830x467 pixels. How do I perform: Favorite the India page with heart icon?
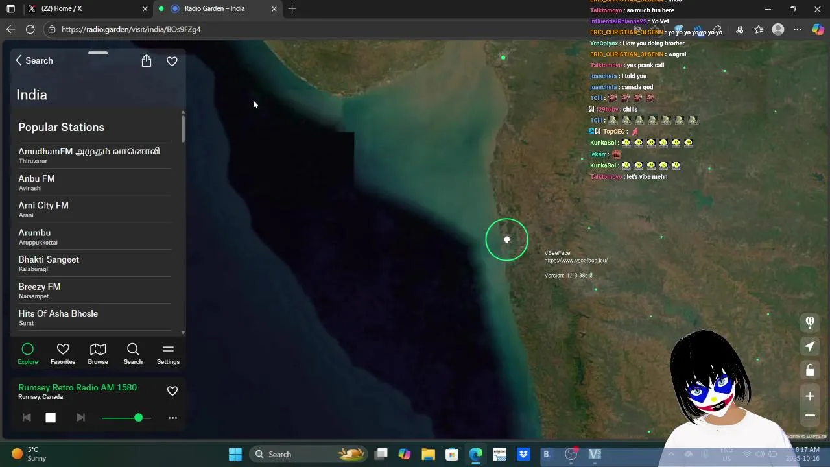coord(172,61)
